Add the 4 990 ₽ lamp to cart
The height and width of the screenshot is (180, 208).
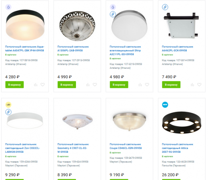[x=67, y=85]
